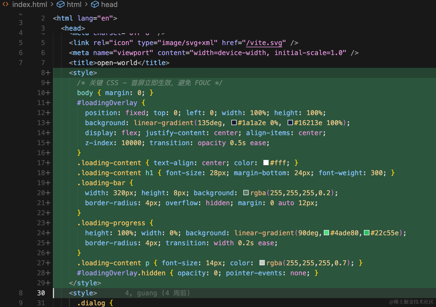Open the #22c55e color swatch picker

[367, 233]
